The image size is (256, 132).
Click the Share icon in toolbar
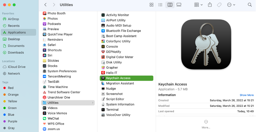(210, 5)
